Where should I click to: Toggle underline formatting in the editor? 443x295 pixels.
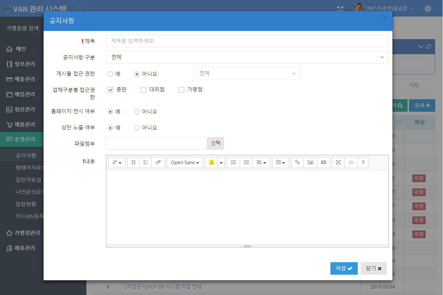(145, 163)
